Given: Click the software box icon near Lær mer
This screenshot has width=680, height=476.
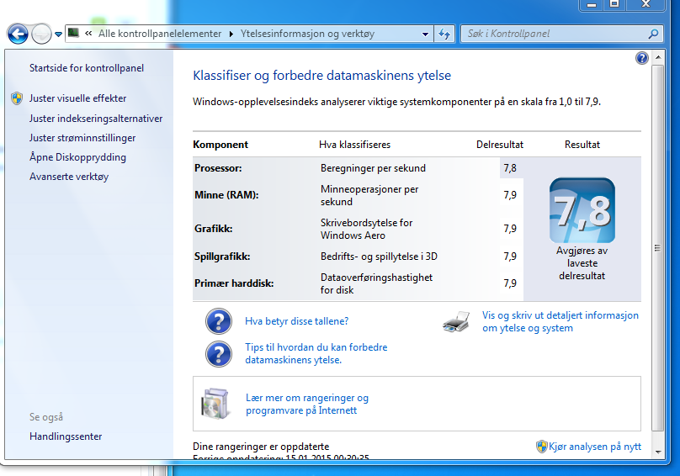Looking at the screenshot, I should [x=215, y=404].
